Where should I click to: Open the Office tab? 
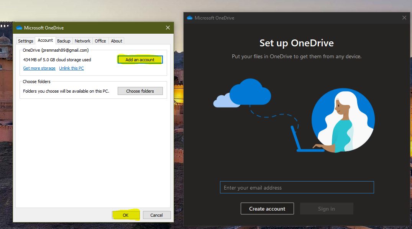(x=100, y=41)
